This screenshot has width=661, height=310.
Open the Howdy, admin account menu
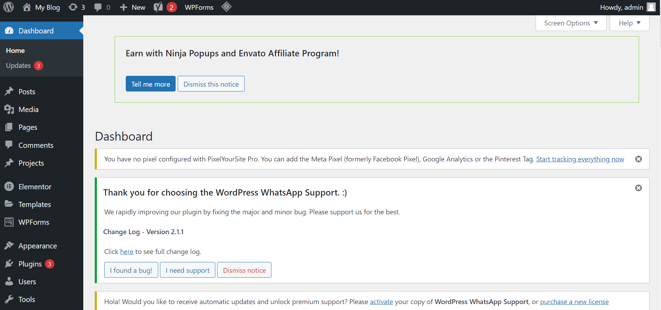click(627, 7)
